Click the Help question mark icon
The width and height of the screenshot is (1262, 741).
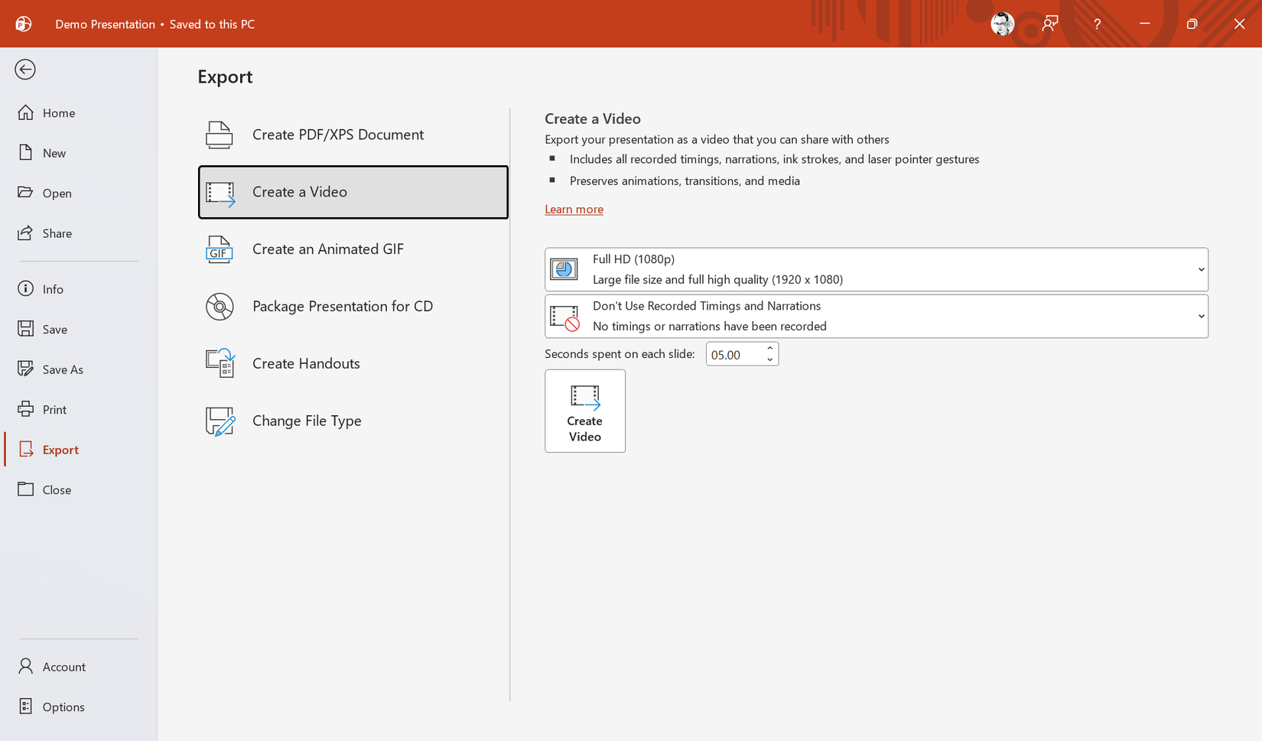(x=1097, y=24)
